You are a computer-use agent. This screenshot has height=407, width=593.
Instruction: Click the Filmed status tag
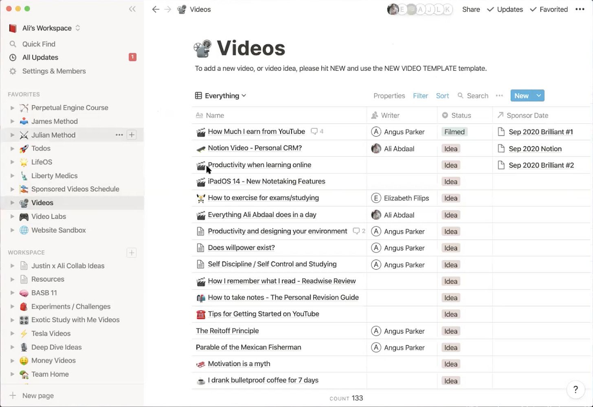[454, 132]
